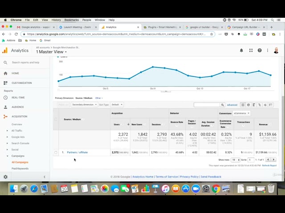Viewport: 285px width, 213px height.
Task: Click the Send Feedback link
Action: pos(211,177)
